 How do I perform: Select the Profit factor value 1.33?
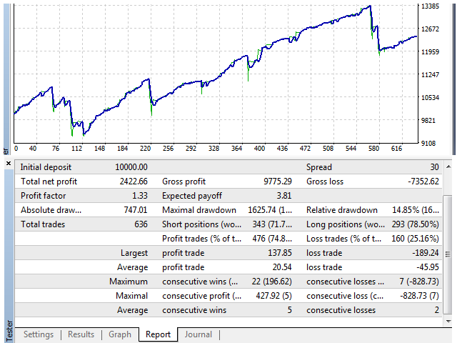click(x=140, y=196)
